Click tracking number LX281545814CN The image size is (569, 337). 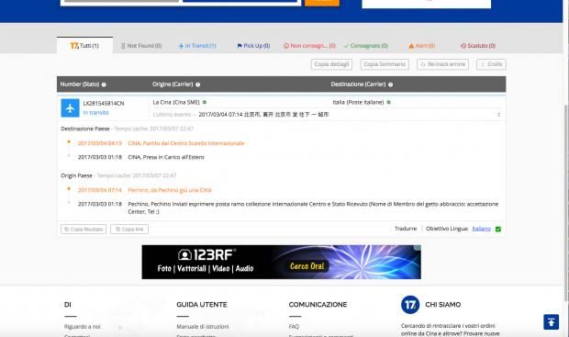[104, 104]
